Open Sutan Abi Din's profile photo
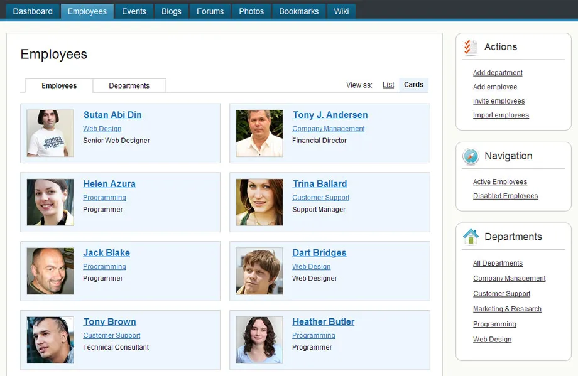The height and width of the screenshot is (376, 578). coord(50,133)
